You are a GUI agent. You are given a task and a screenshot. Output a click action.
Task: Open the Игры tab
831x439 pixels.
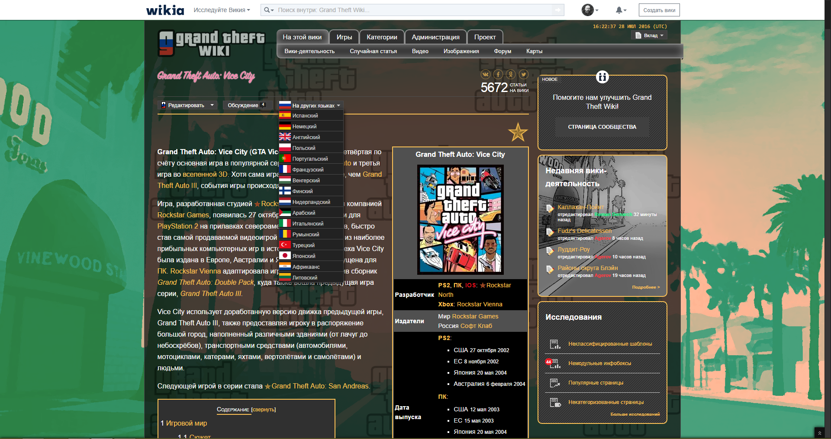pos(344,37)
